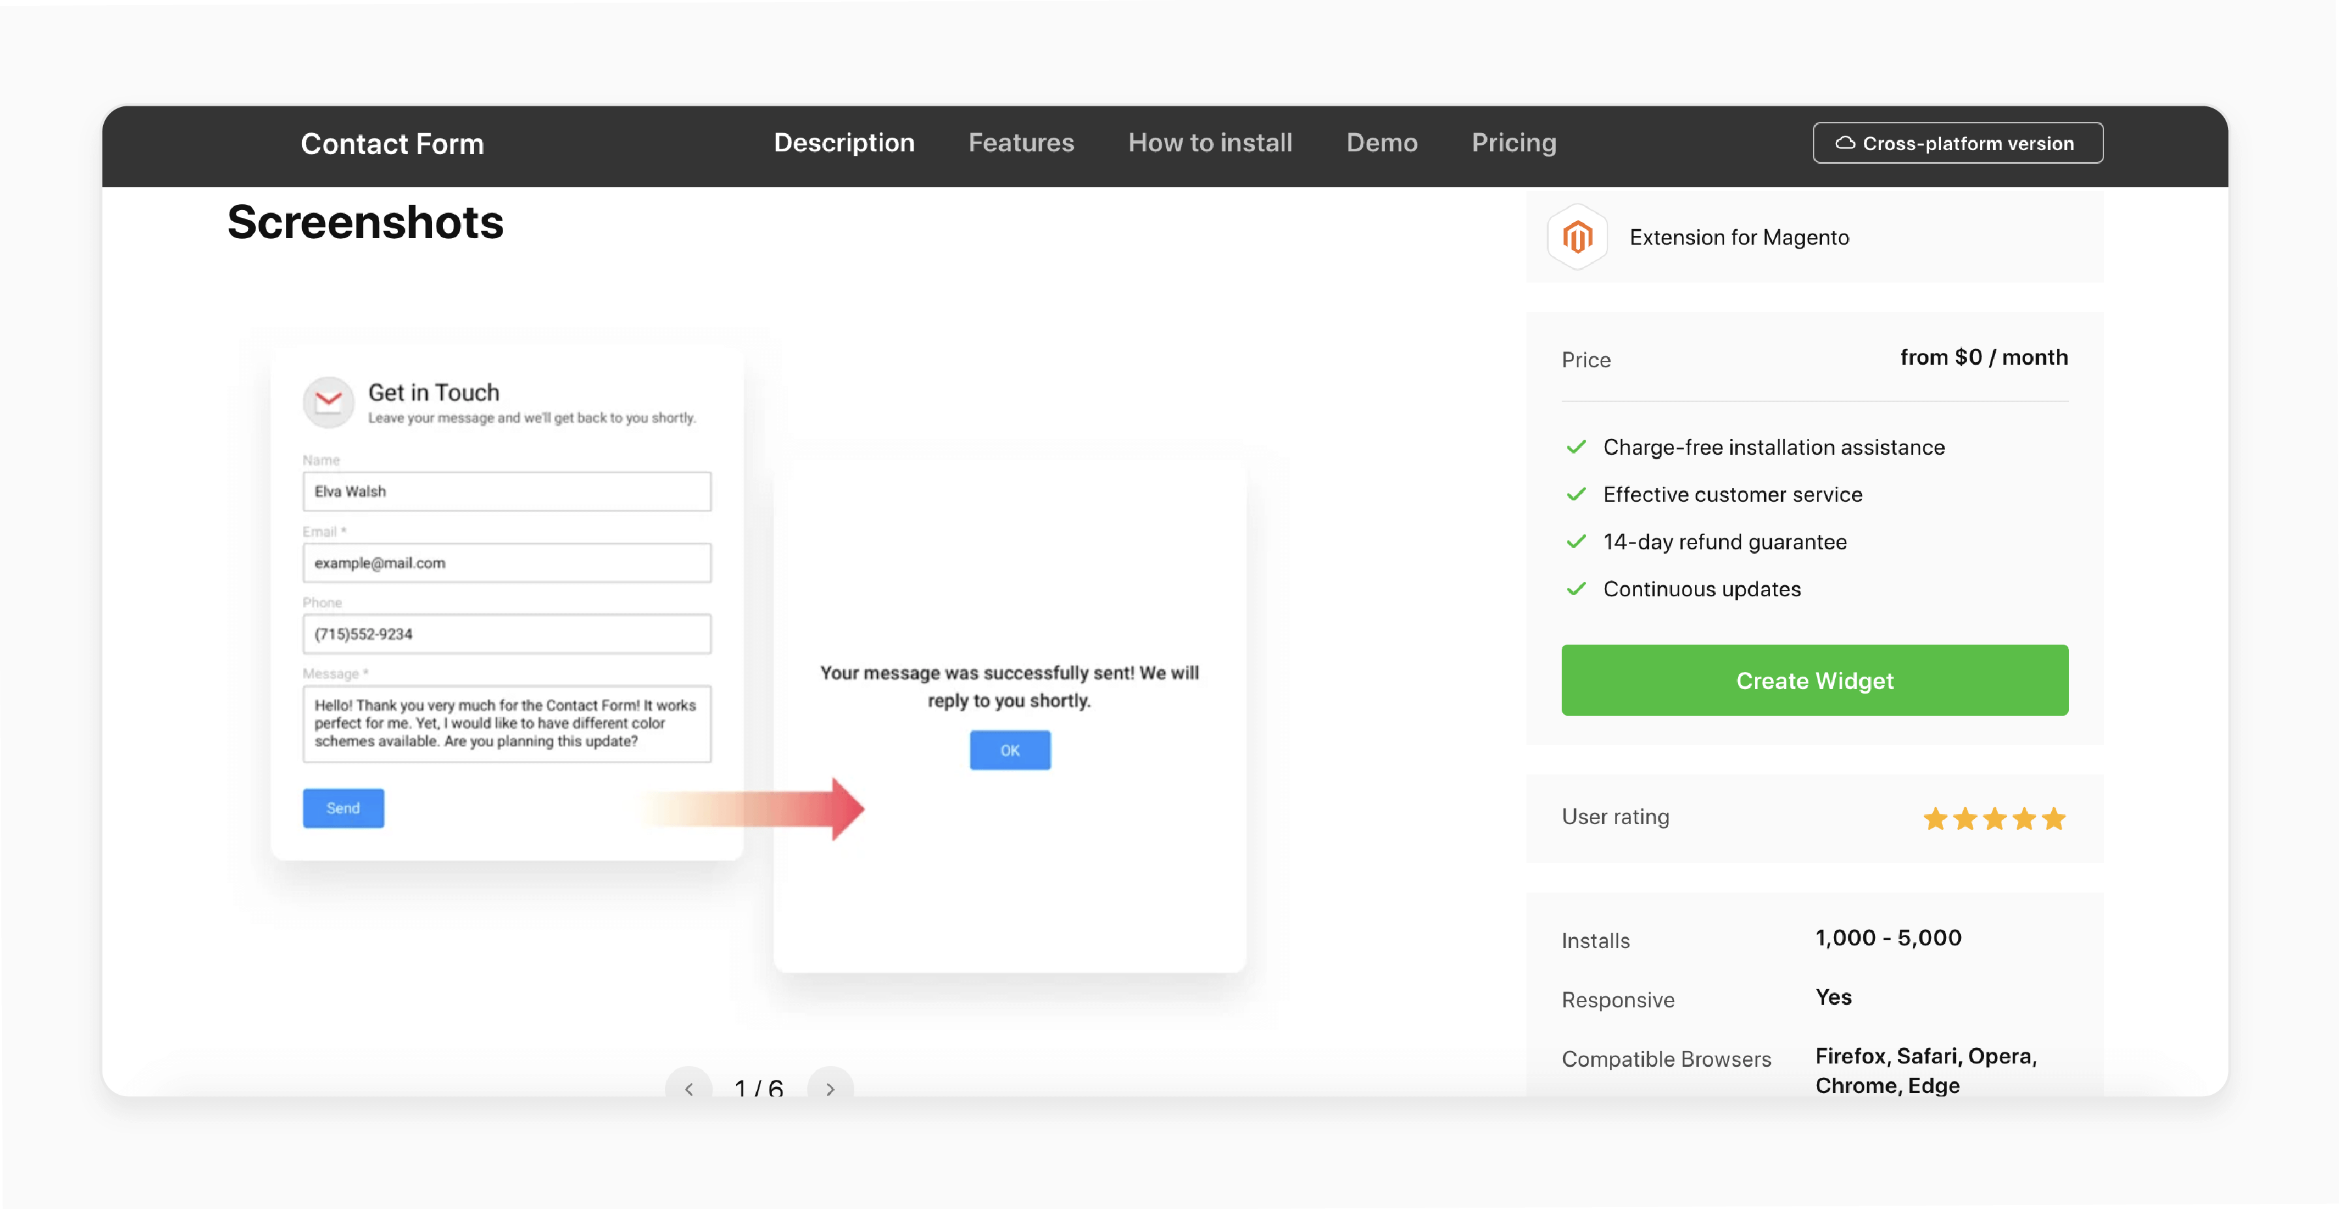Click the Responsive 'Yes' value
Image resolution: width=2339 pixels, height=1209 pixels.
pyautogui.click(x=1833, y=996)
